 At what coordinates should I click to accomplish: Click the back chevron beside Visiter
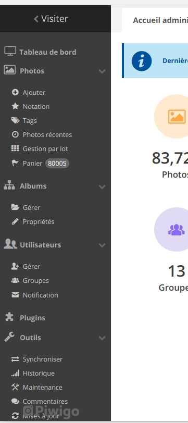click(36, 19)
